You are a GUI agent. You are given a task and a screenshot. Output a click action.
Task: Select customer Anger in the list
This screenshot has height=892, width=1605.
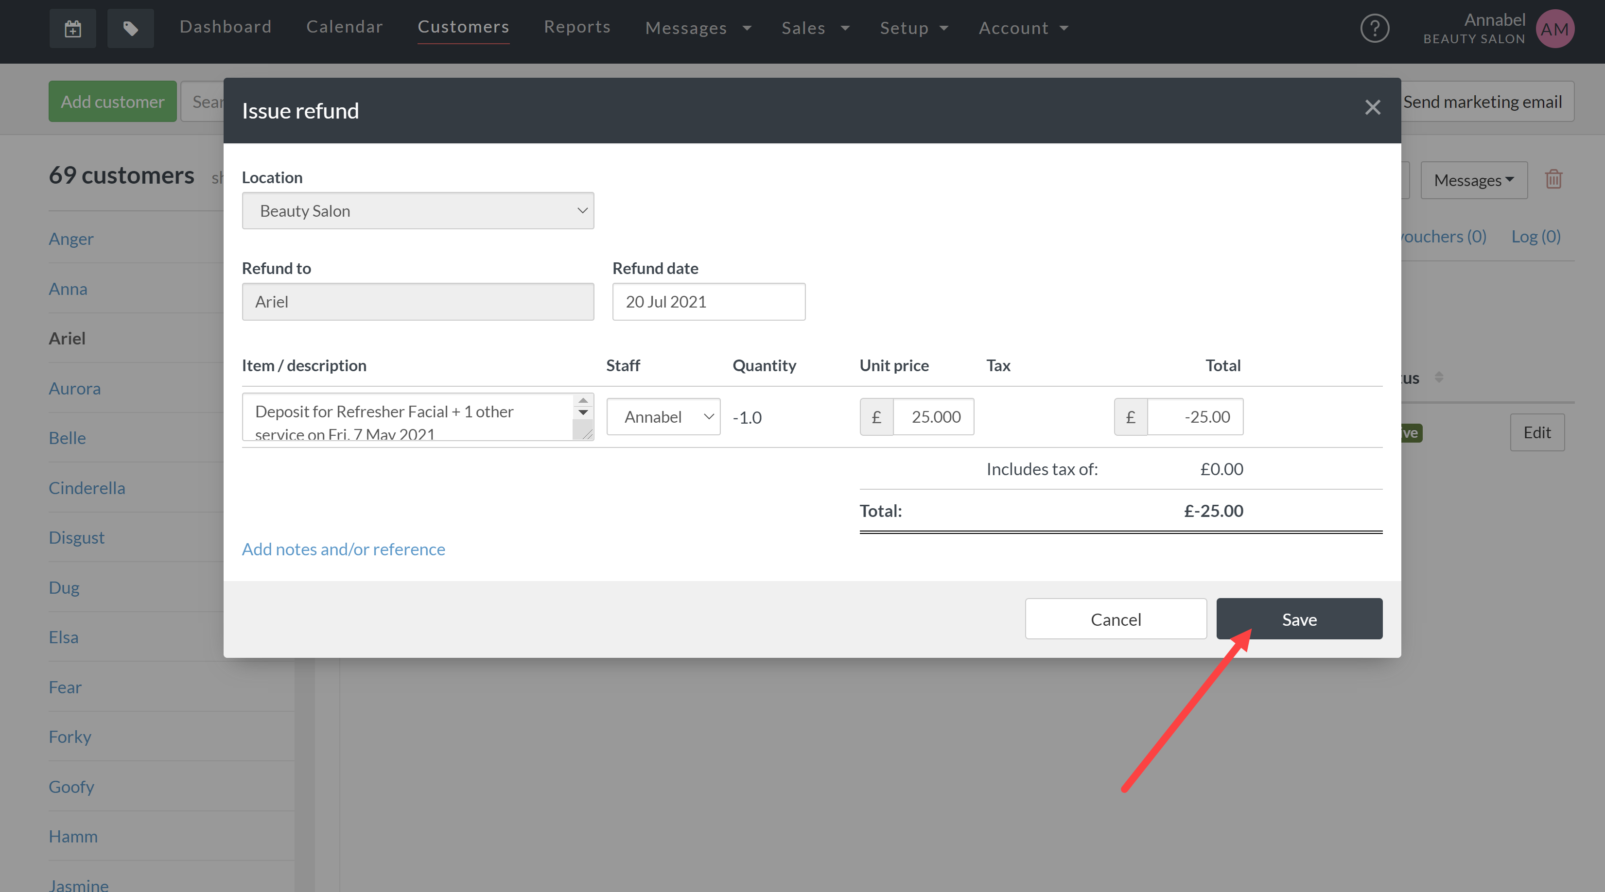[71, 239]
